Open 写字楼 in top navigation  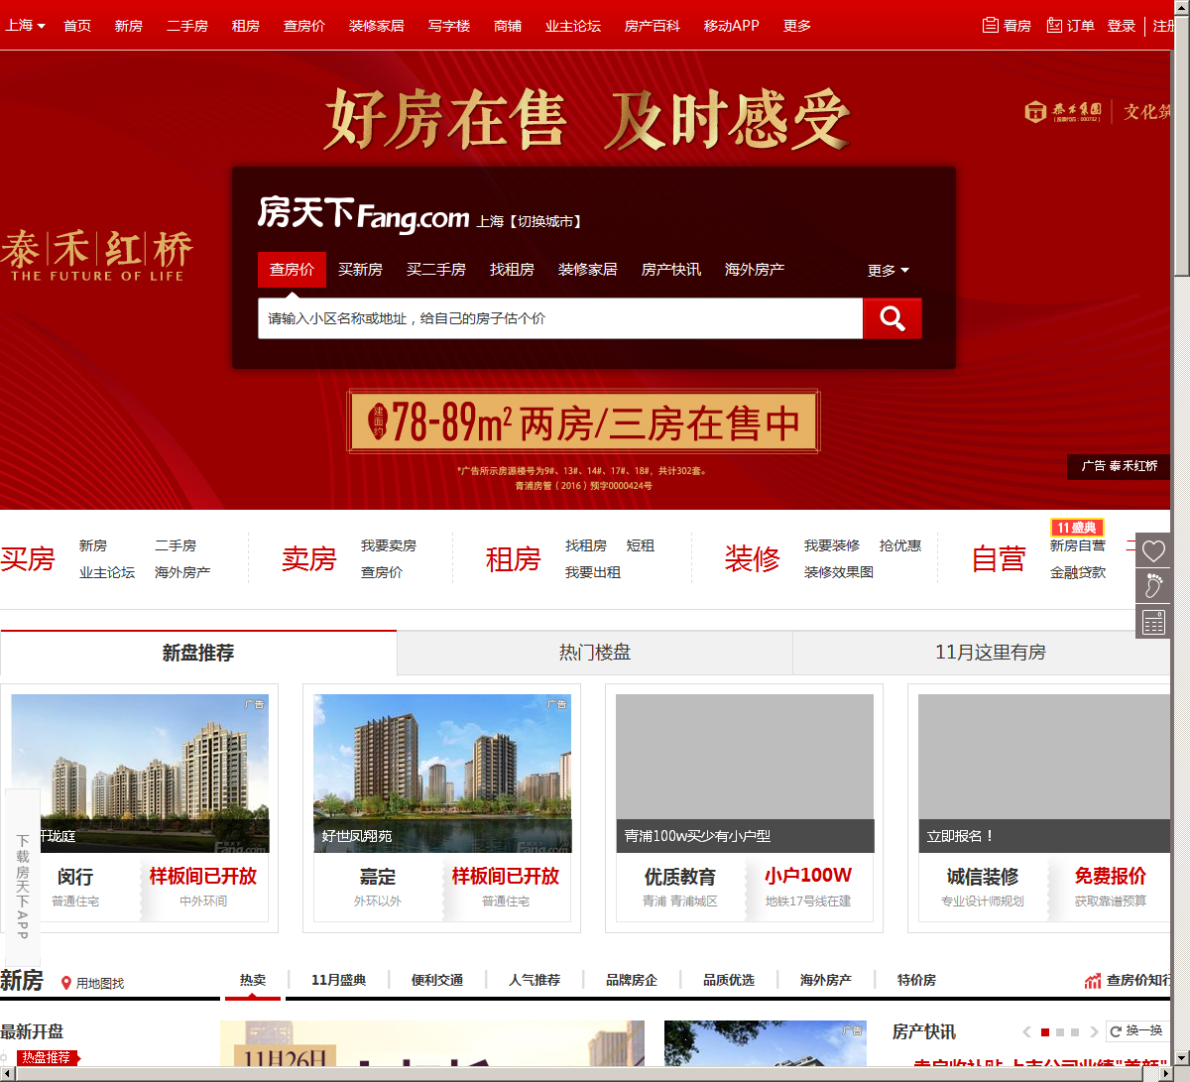pos(449,26)
